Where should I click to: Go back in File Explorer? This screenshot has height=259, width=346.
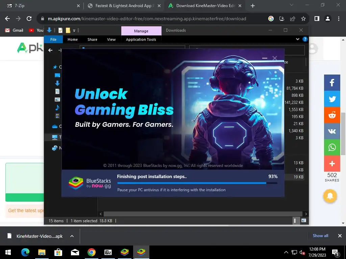click(x=50, y=50)
